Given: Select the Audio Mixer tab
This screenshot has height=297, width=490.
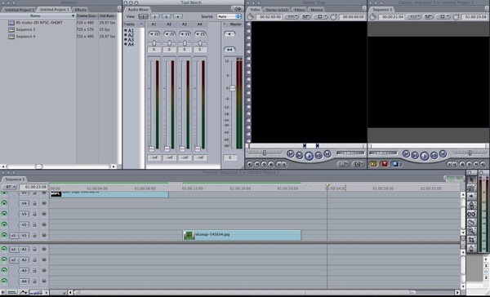Looking at the screenshot, I should coord(138,9).
